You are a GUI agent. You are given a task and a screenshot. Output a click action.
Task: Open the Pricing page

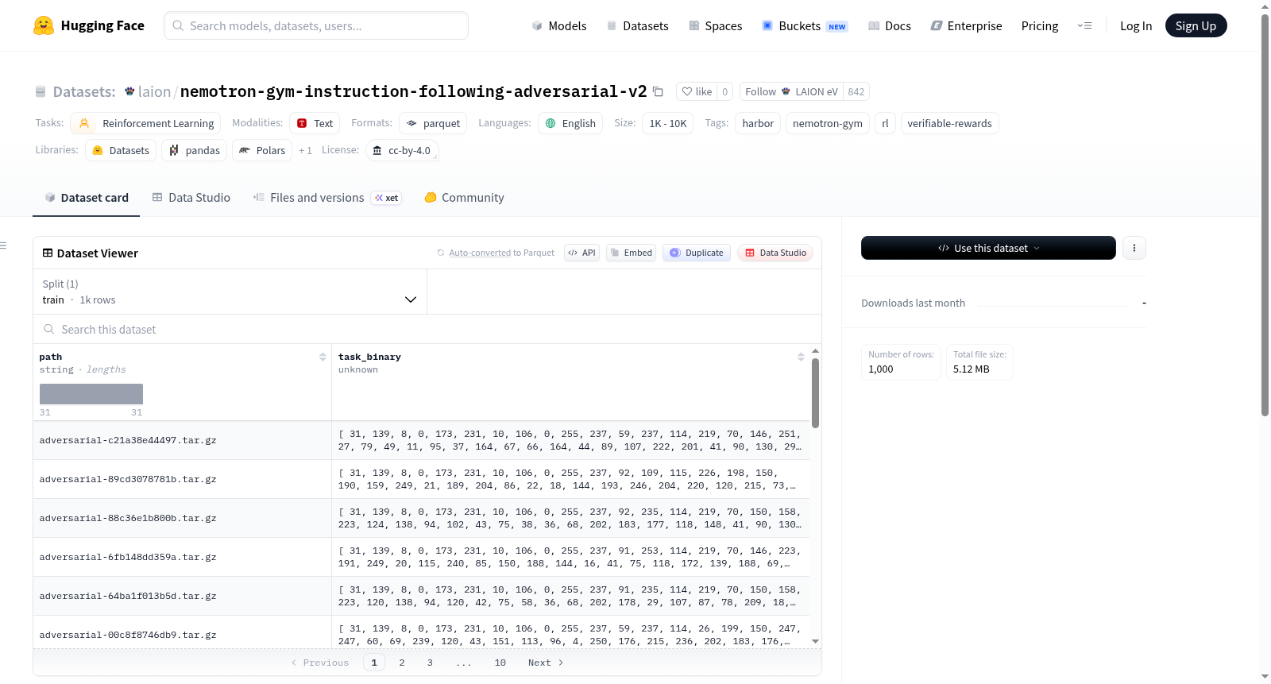click(x=1040, y=25)
